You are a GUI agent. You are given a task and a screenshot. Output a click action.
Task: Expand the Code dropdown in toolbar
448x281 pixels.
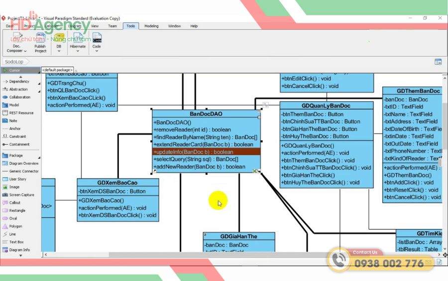pos(97,42)
